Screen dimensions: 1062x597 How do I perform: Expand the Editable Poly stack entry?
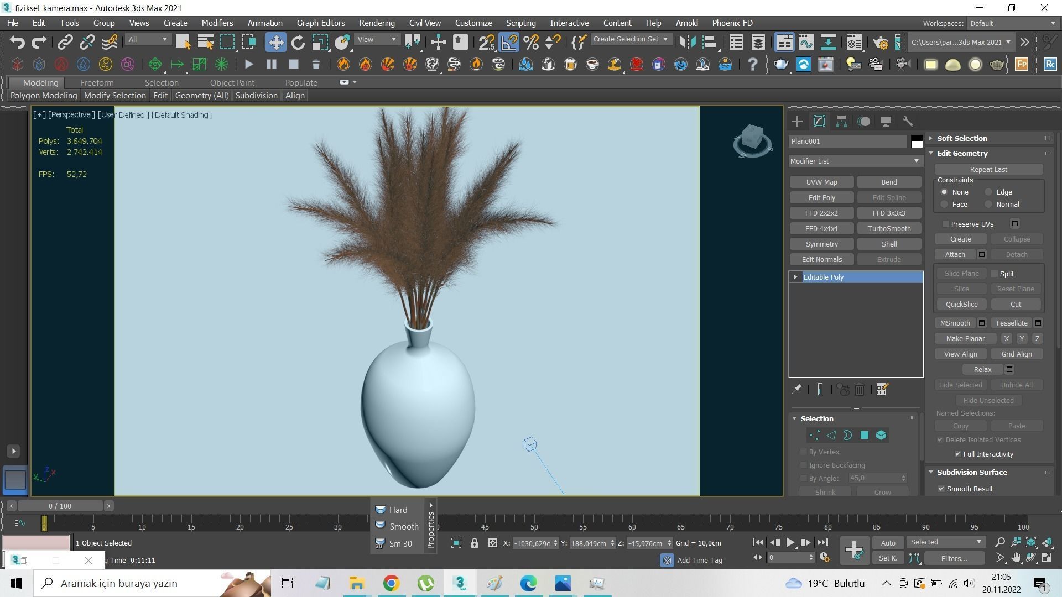pos(795,277)
